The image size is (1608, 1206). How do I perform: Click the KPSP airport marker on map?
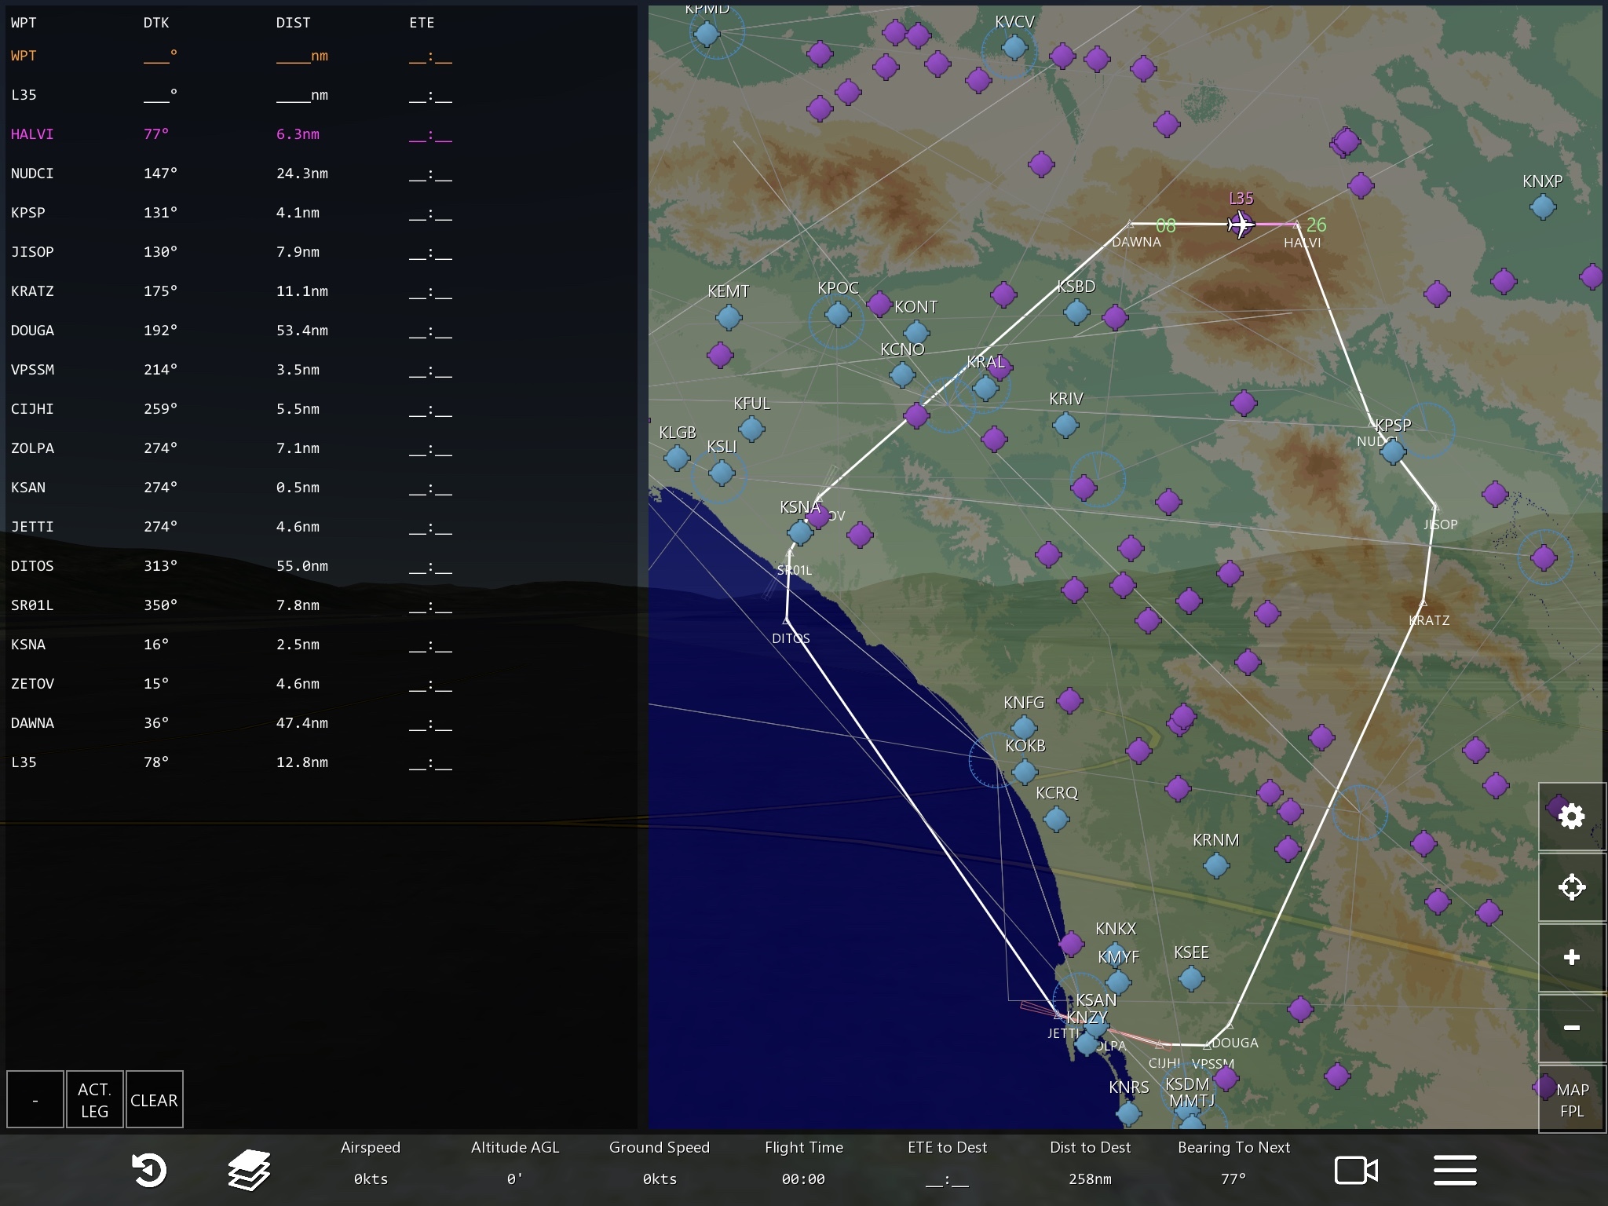tap(1393, 451)
